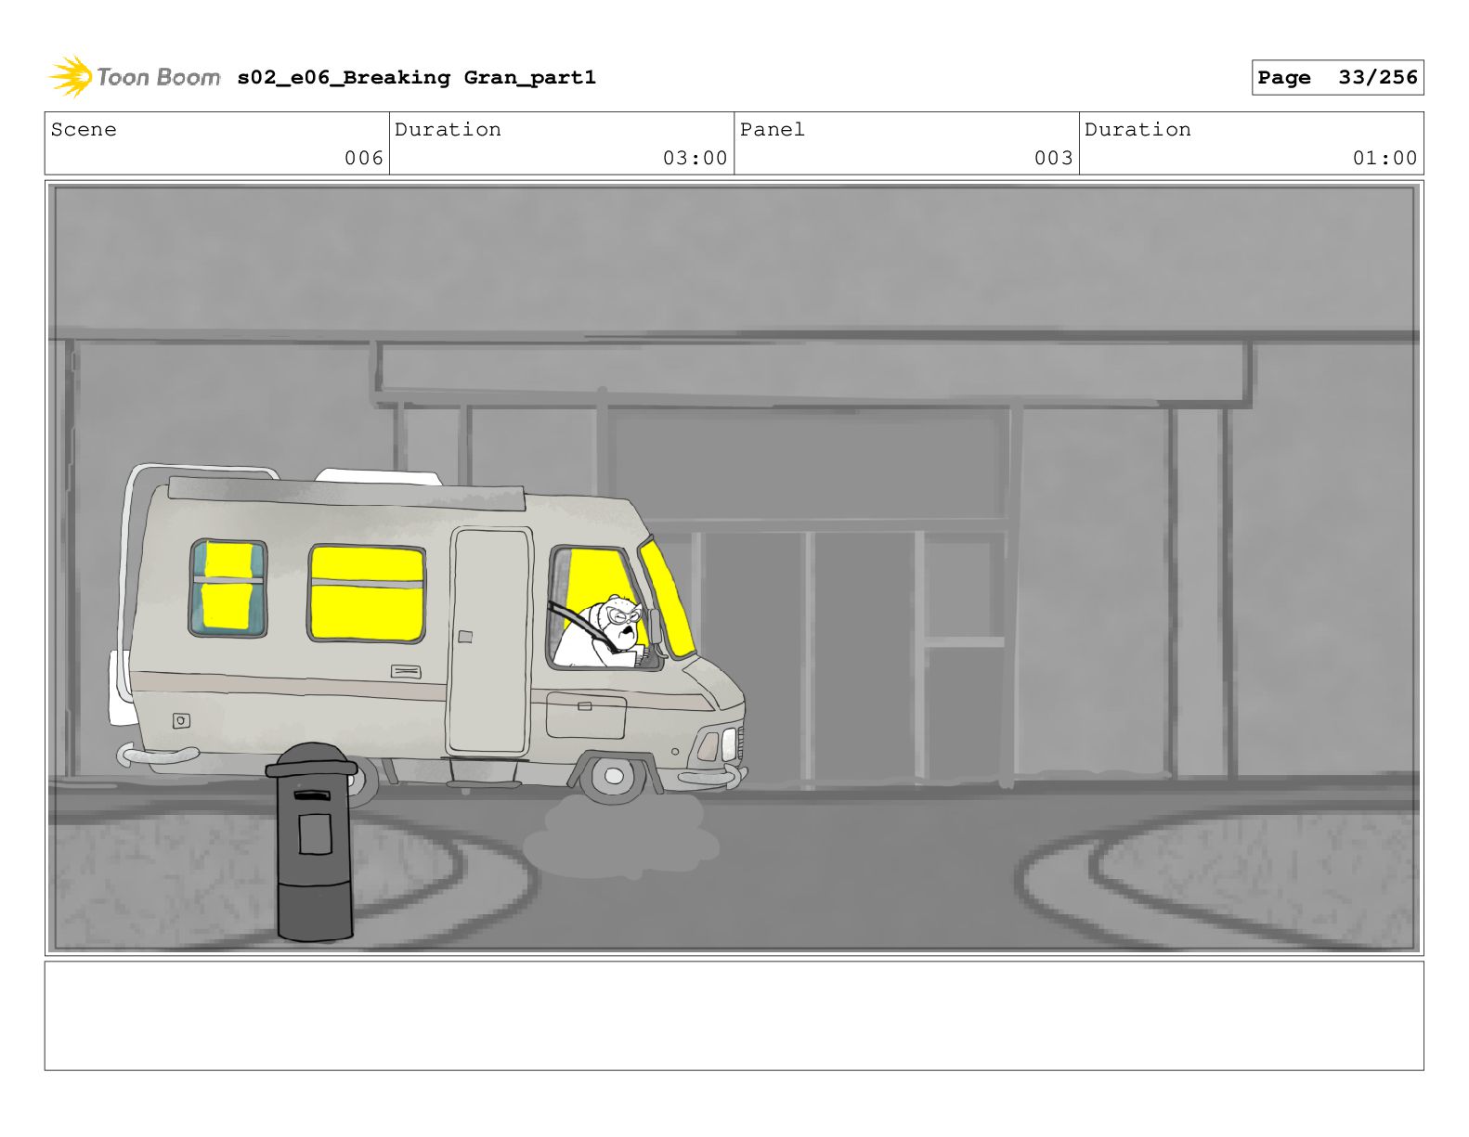Screen dimensions: 1469x1137
Task: Click the empty notes box below panel
Action: (734, 1015)
